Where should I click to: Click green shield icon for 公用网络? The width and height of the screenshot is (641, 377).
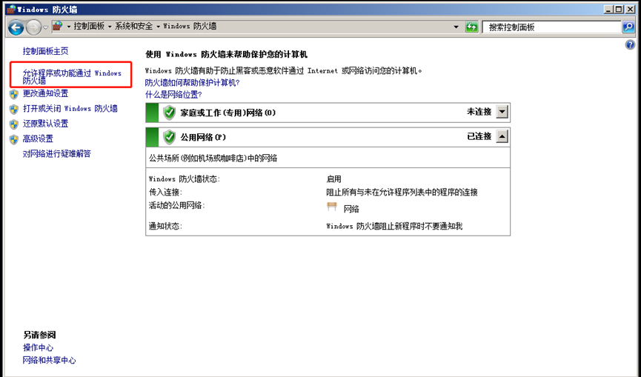[x=170, y=136]
